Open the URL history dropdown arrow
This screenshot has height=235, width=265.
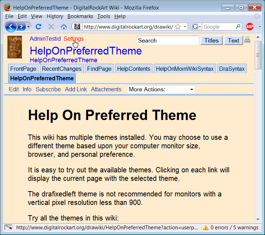coord(185,27)
